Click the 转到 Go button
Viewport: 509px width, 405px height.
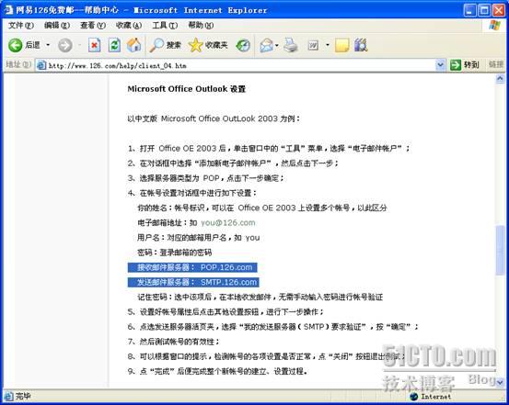465,65
